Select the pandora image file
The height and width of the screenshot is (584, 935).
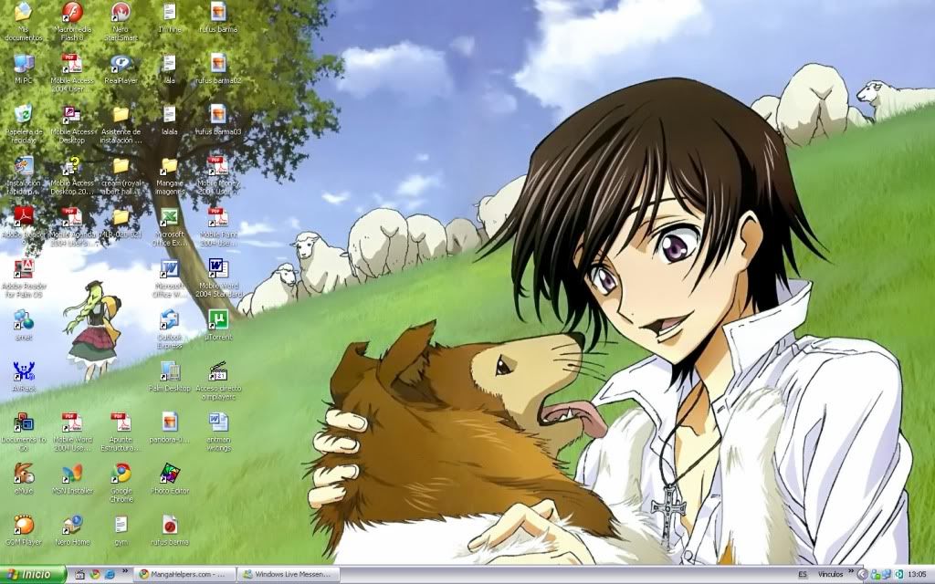click(170, 427)
